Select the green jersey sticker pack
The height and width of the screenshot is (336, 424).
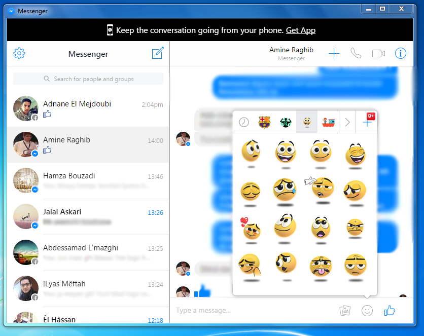tap(286, 122)
